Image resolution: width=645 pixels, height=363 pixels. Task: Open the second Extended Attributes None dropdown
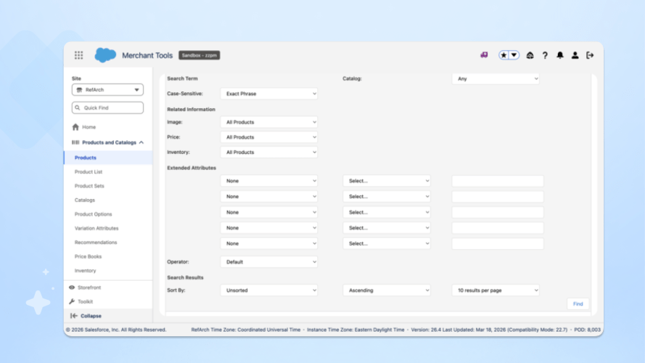coord(269,196)
